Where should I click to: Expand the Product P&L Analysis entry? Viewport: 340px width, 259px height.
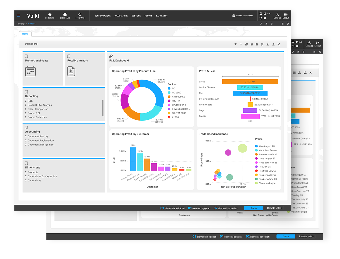[40, 105]
